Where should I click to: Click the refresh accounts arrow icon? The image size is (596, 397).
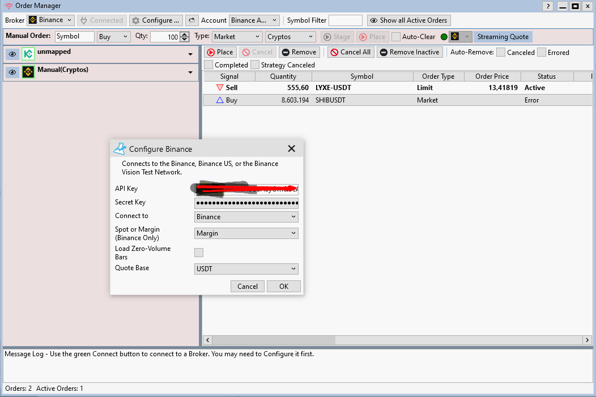click(x=192, y=20)
